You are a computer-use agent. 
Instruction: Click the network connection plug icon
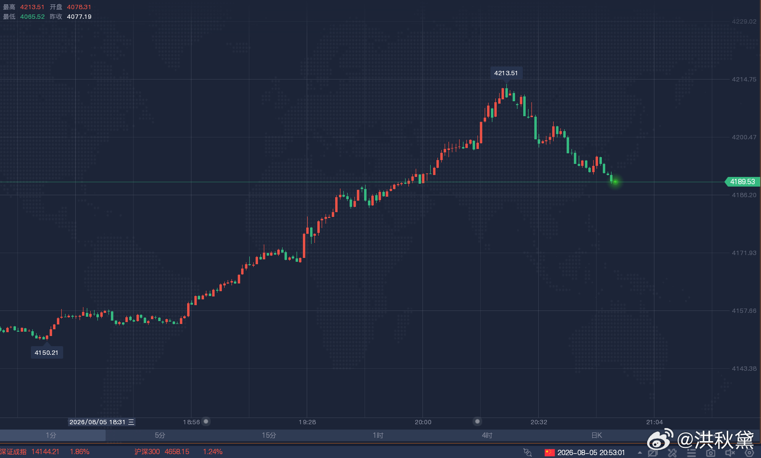tap(528, 452)
